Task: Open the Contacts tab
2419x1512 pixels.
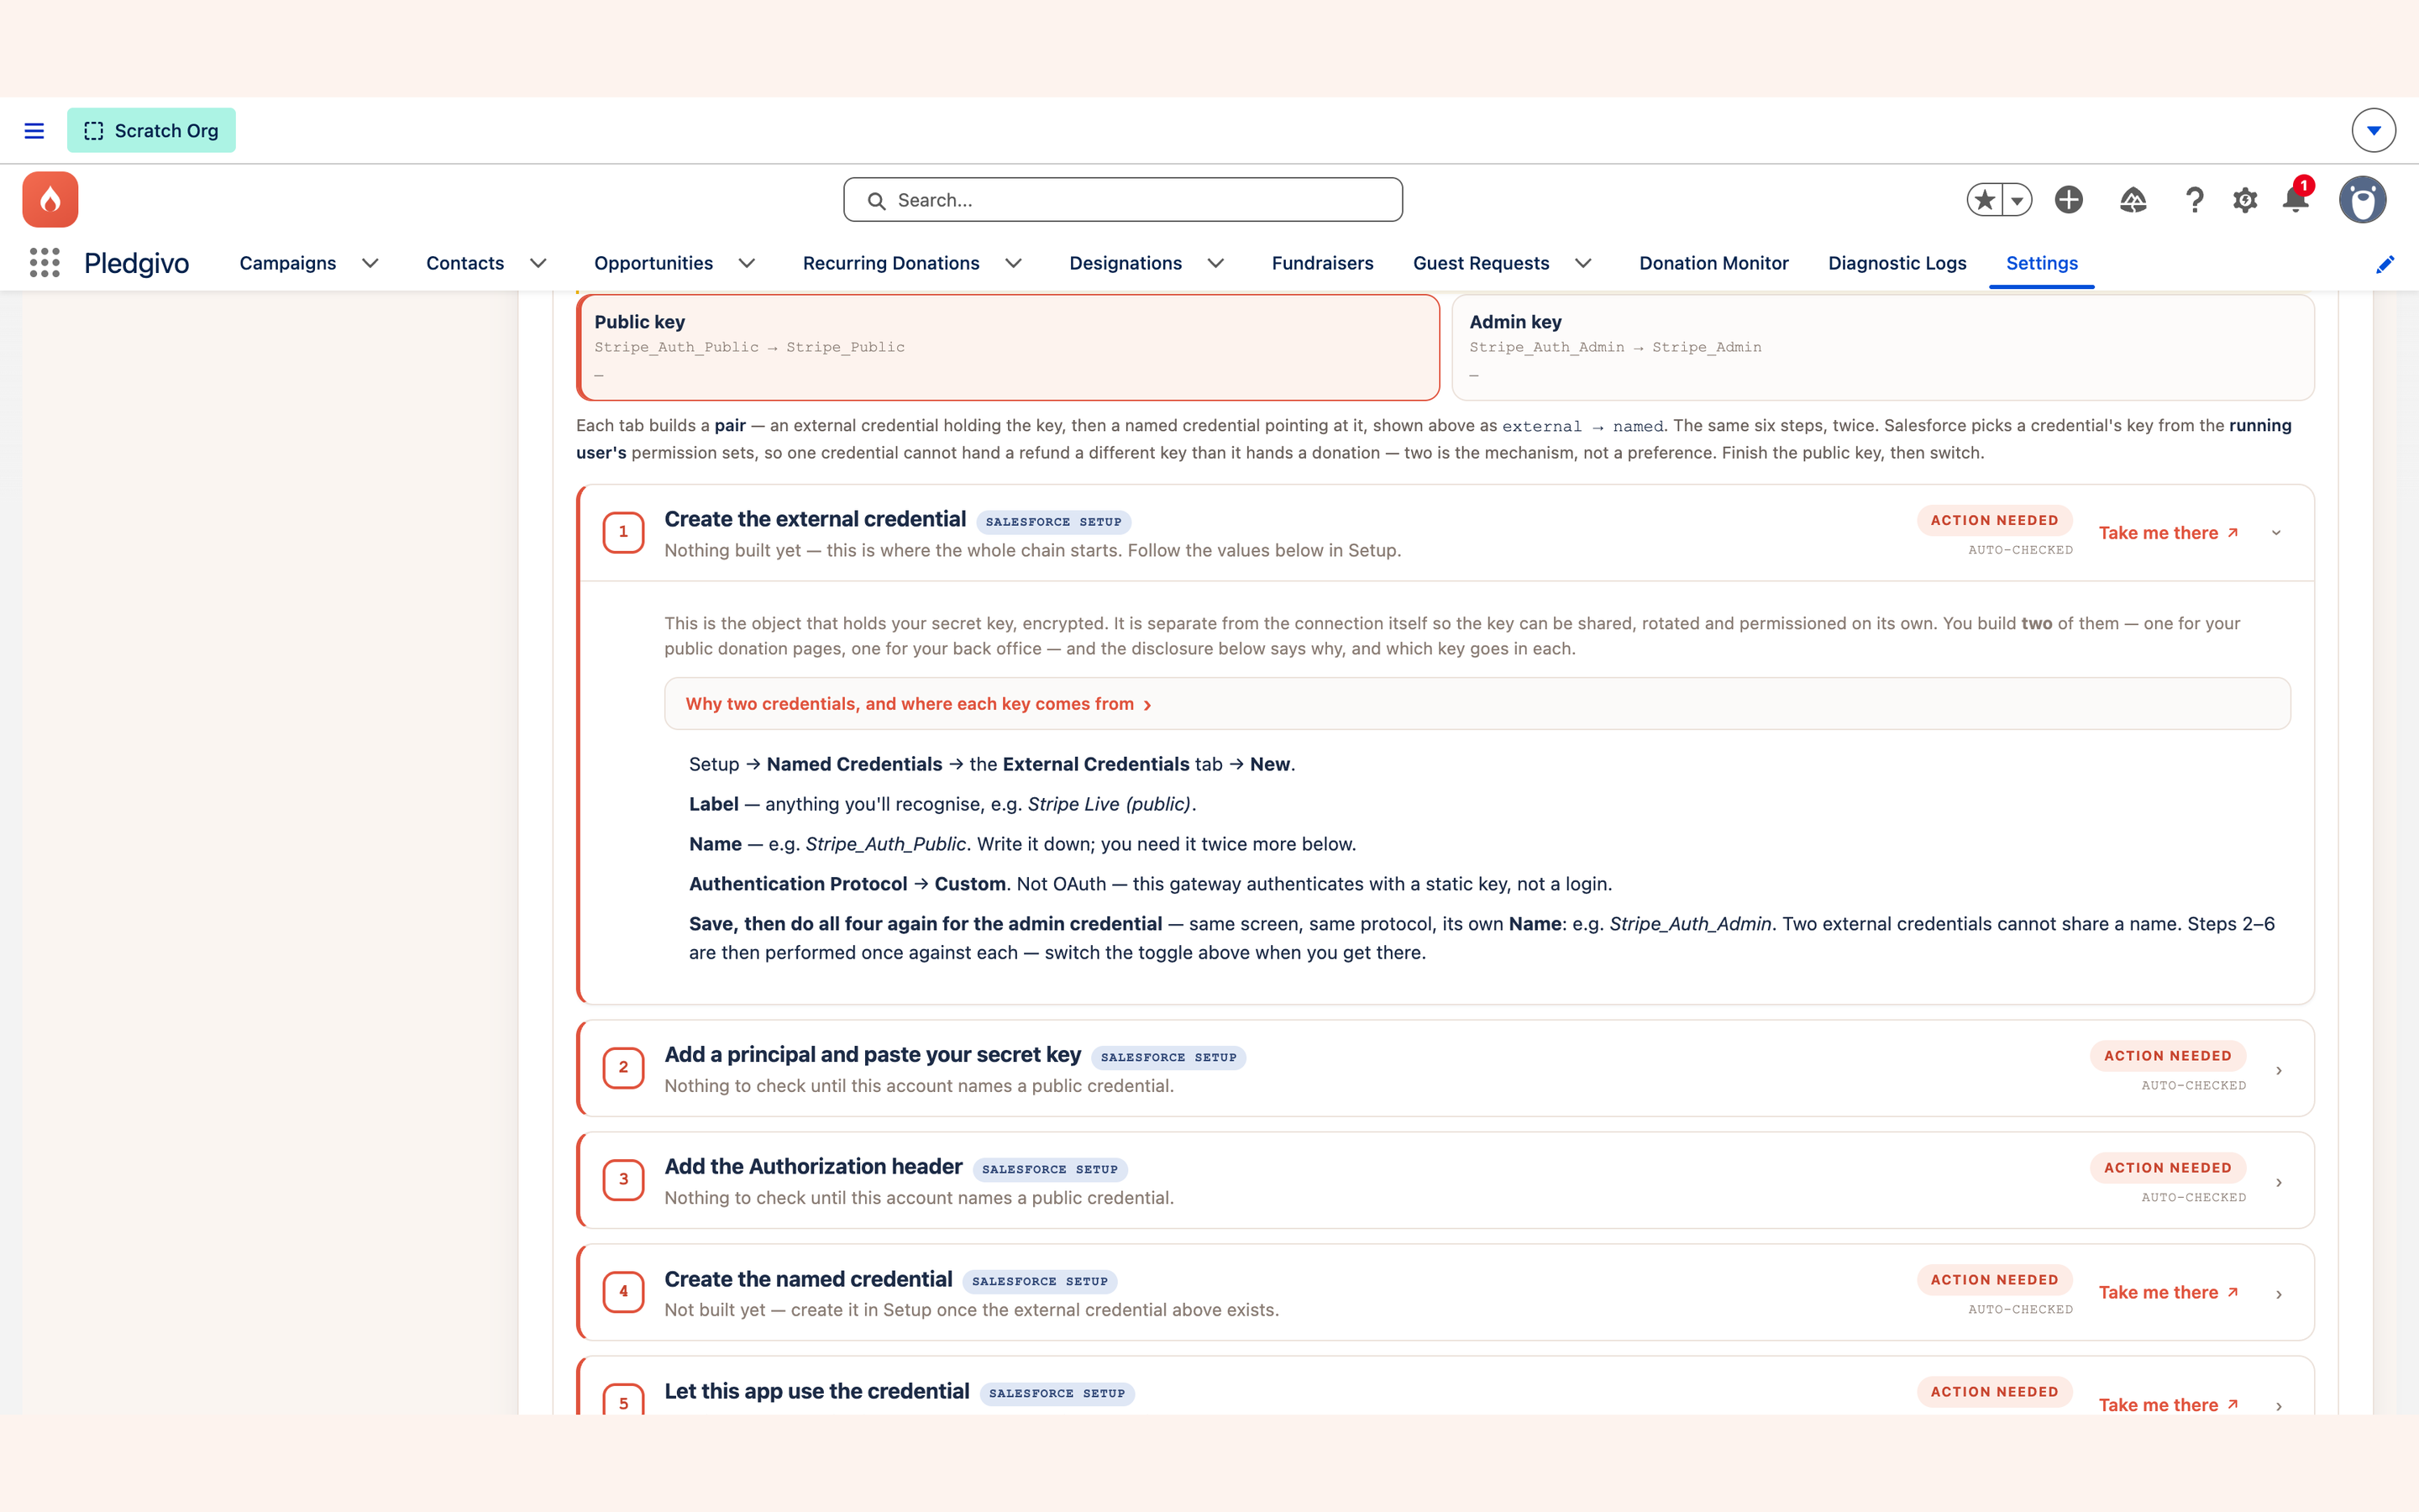Action: 464,263
